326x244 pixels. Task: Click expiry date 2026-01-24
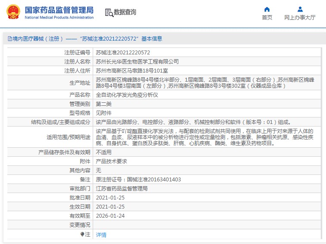[x=110, y=215]
